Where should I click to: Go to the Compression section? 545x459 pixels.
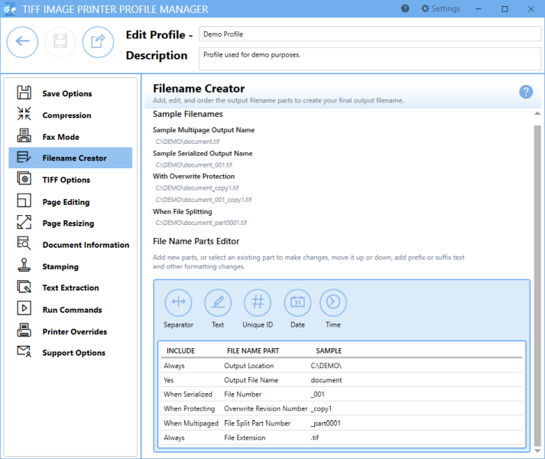70,116
